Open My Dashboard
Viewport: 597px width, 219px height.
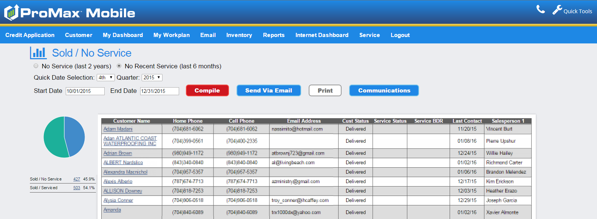pos(123,35)
